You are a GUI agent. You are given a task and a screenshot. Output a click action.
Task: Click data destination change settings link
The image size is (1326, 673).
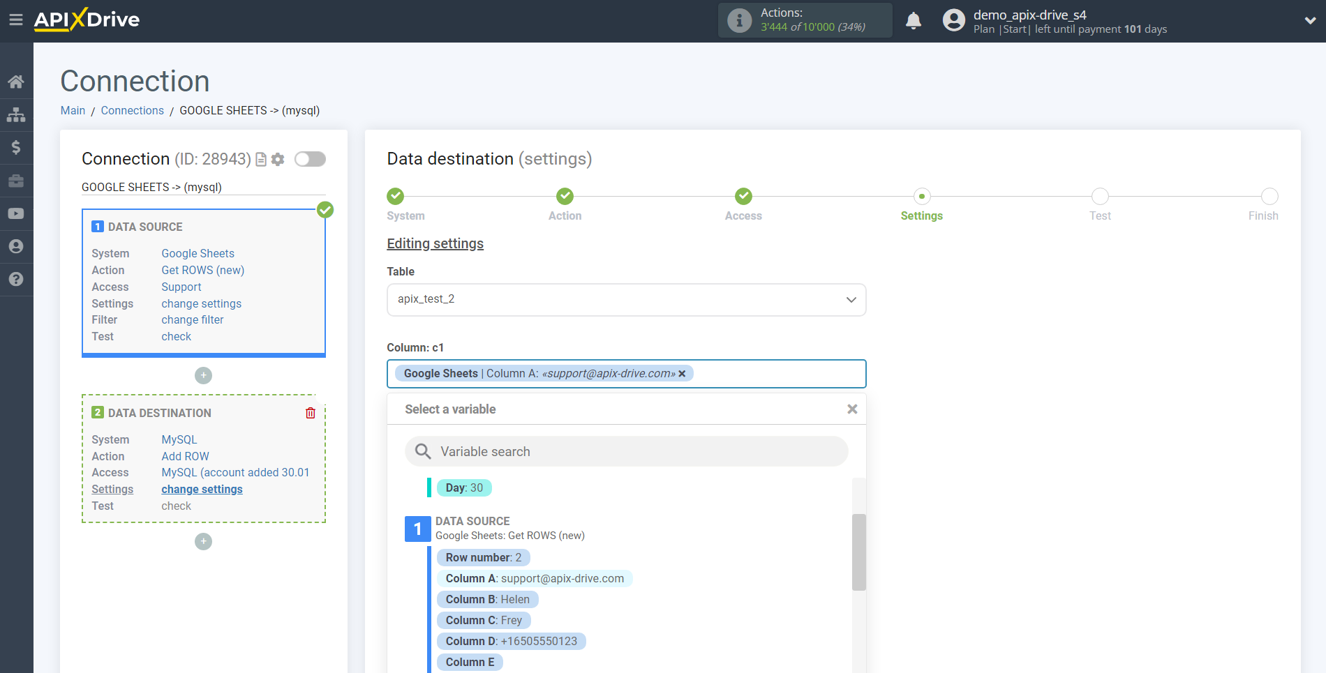(x=202, y=489)
